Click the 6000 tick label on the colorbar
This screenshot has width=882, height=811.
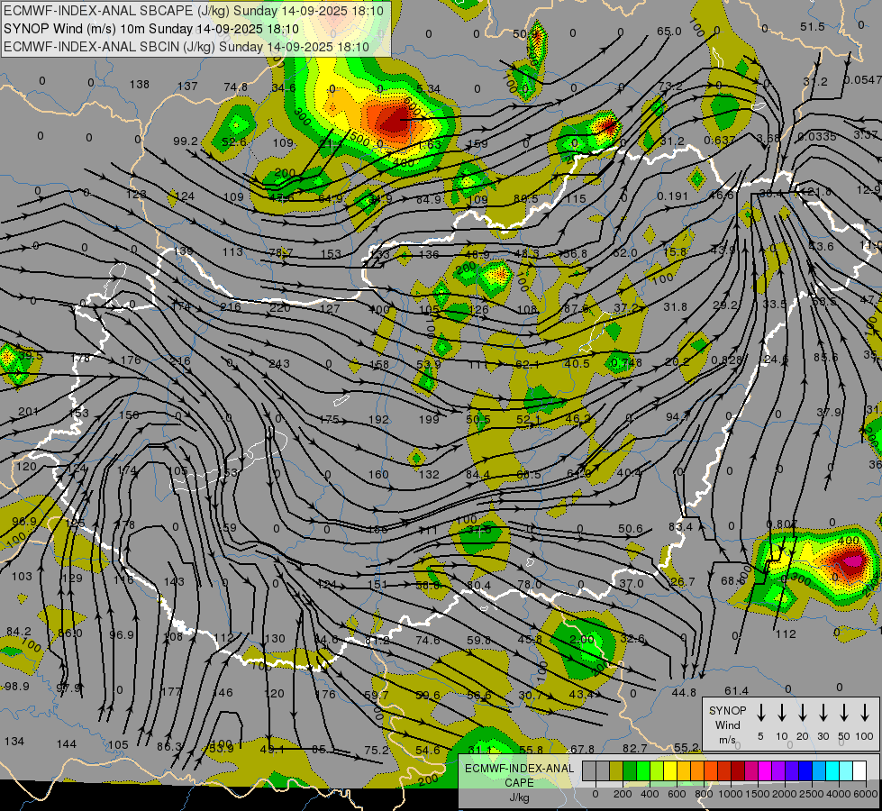tap(866, 794)
